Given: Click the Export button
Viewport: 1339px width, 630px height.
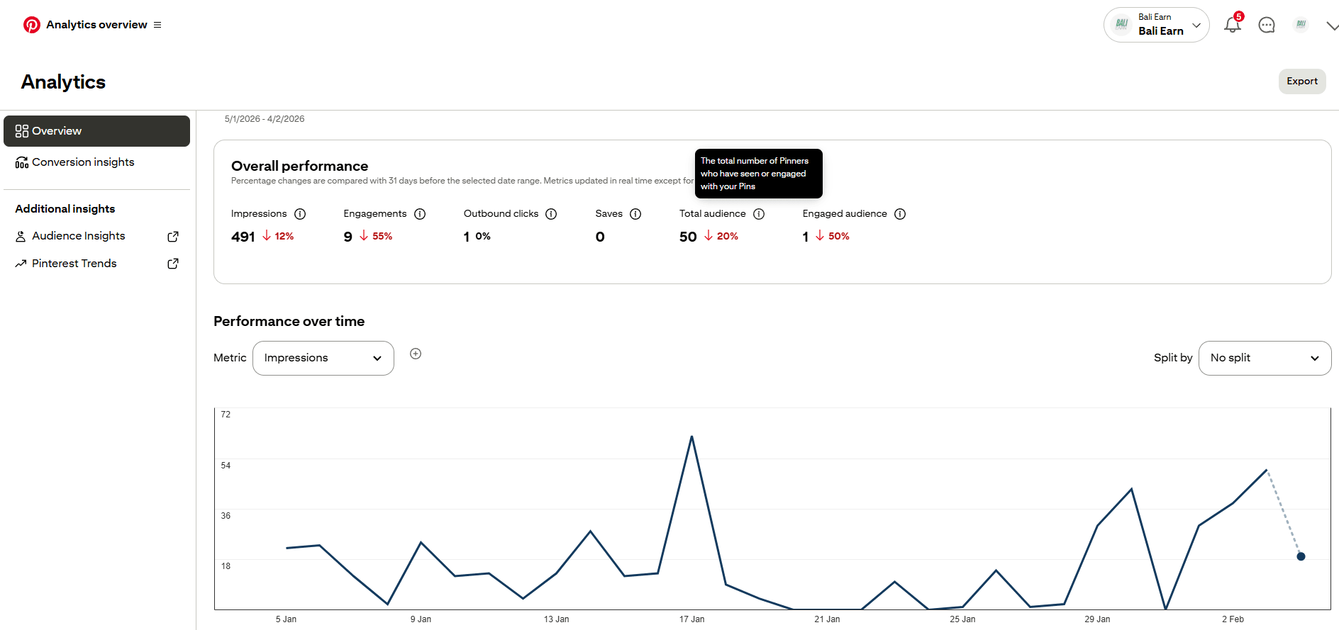Looking at the screenshot, I should (1301, 81).
